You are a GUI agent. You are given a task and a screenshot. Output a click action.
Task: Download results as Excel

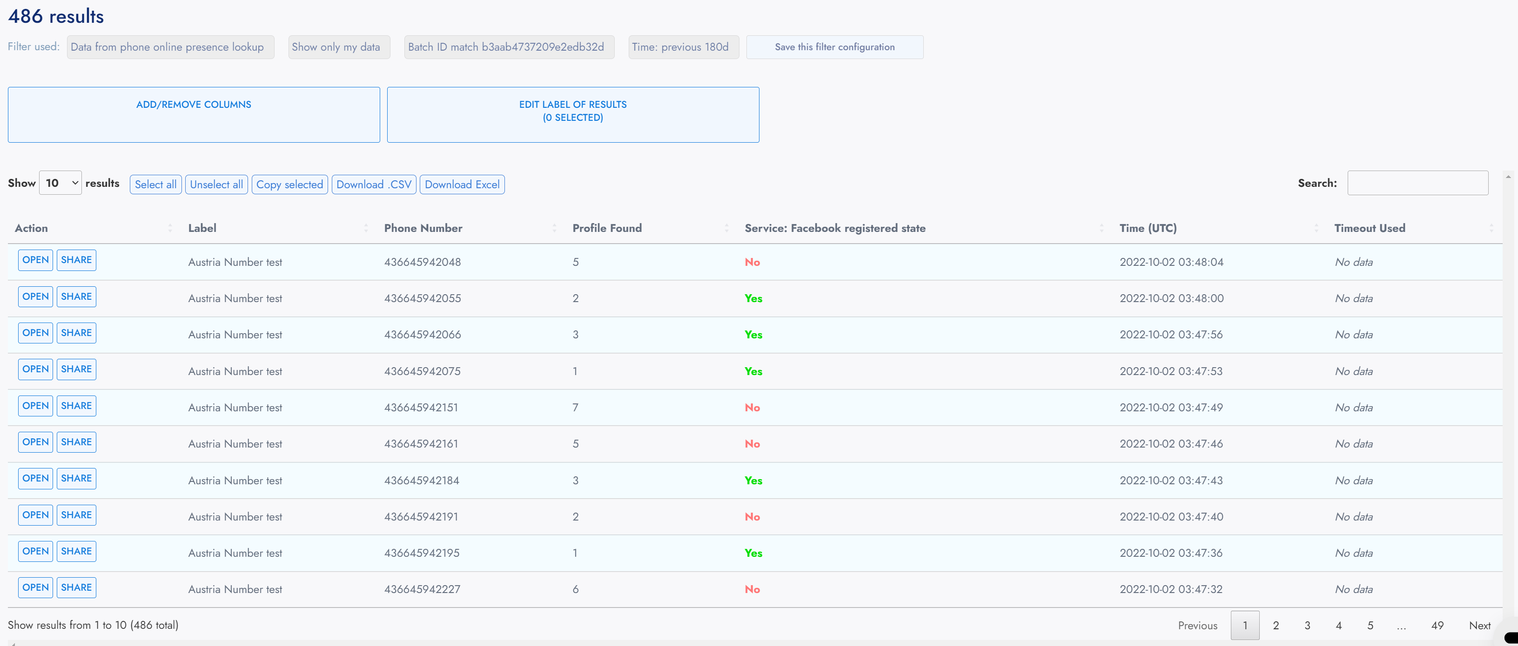(x=462, y=185)
